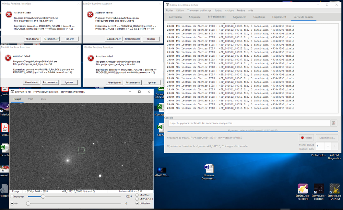
Task: Select the MIPS-LO/HI radio button
Action: 137,199
